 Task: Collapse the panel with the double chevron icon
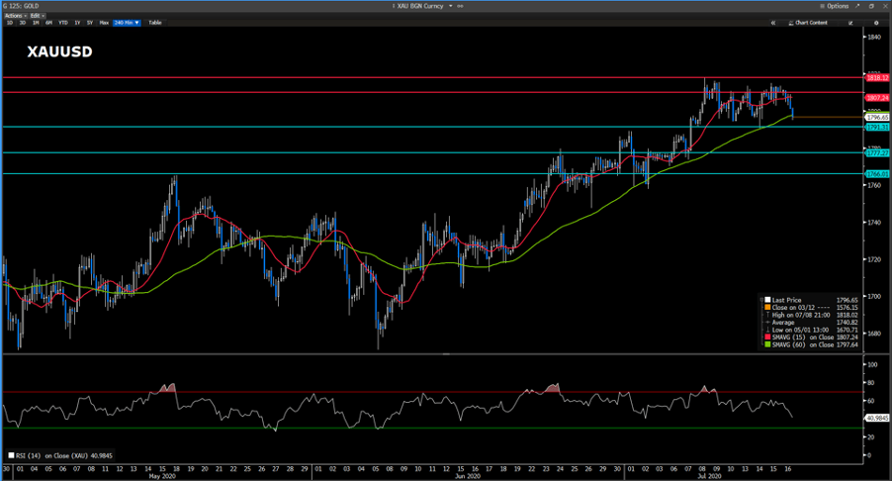click(773, 23)
